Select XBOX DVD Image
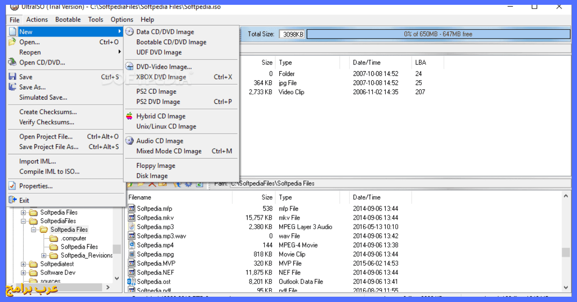This screenshot has height=302, width=577. (161, 77)
